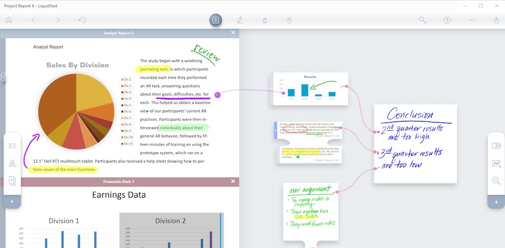Select the Pen ink tool
This screenshot has height=248, width=505.
pos(240,20)
